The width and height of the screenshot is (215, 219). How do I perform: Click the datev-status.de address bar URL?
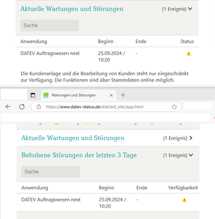click(x=94, y=107)
